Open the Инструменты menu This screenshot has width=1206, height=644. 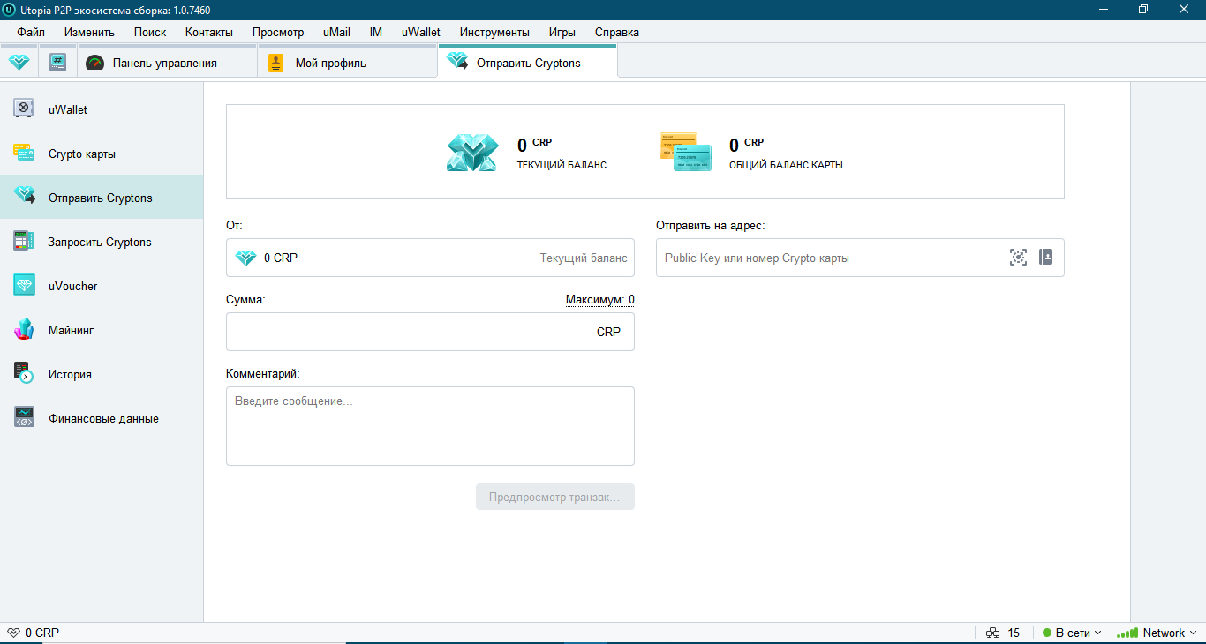tap(494, 32)
